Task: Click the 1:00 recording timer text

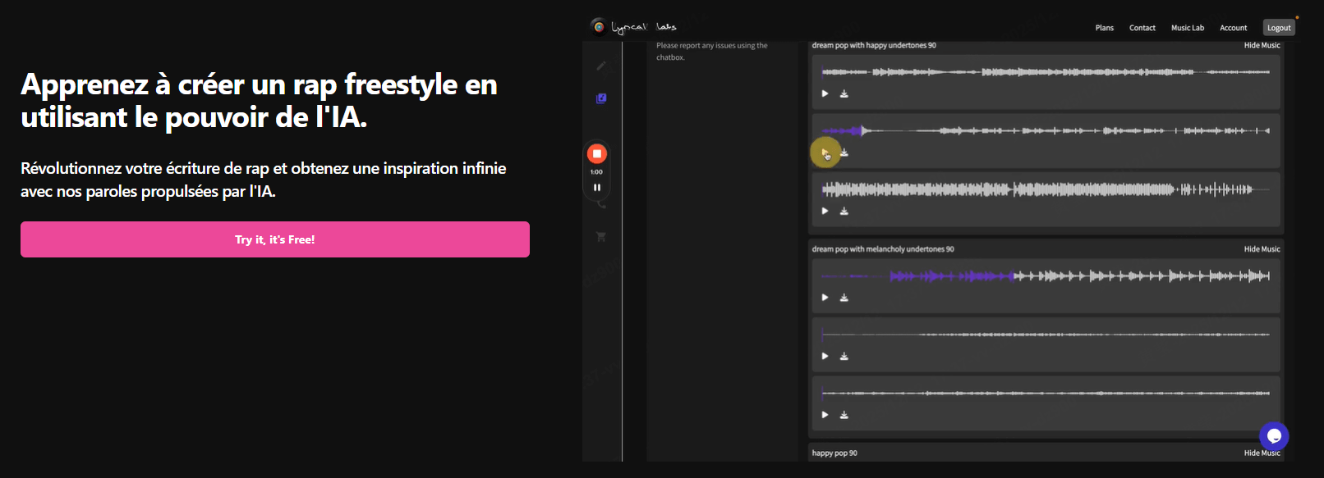Action: pyautogui.click(x=596, y=172)
